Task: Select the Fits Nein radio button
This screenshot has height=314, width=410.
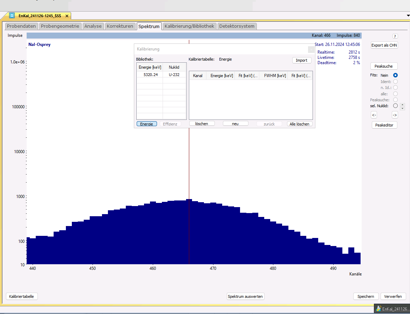Action: pos(395,75)
